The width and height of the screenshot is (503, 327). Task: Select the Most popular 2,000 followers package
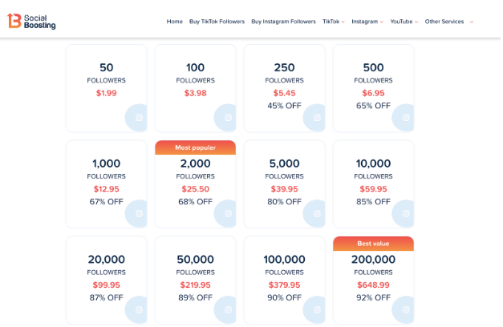coord(196,184)
